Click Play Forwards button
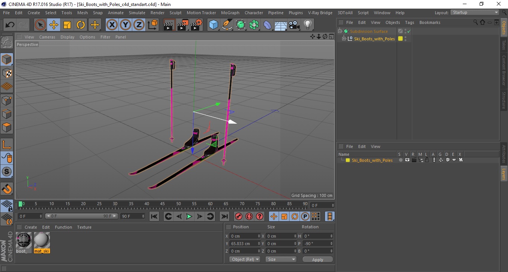The image size is (508, 272). point(189,216)
